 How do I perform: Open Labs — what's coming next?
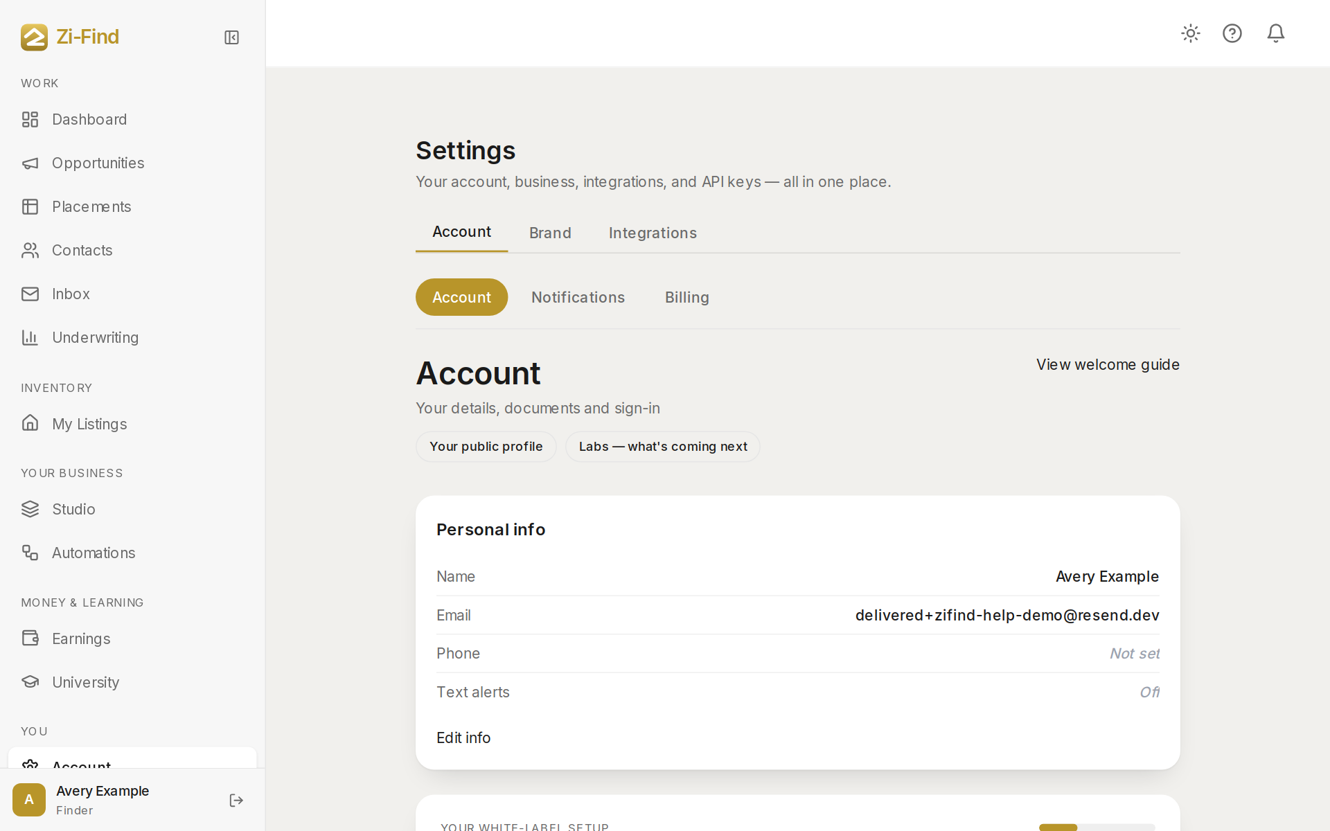663,447
